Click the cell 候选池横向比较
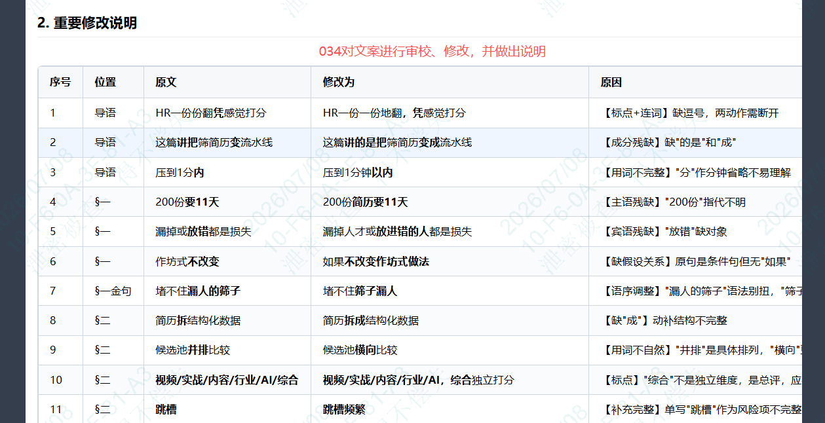The image size is (825, 423). (x=360, y=350)
